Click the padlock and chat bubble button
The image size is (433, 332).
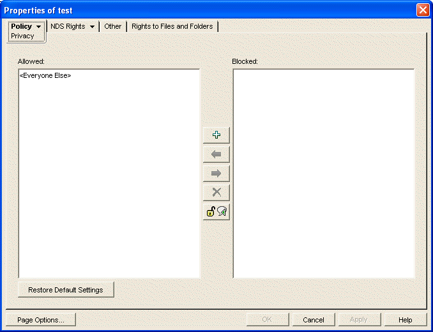tap(216, 212)
